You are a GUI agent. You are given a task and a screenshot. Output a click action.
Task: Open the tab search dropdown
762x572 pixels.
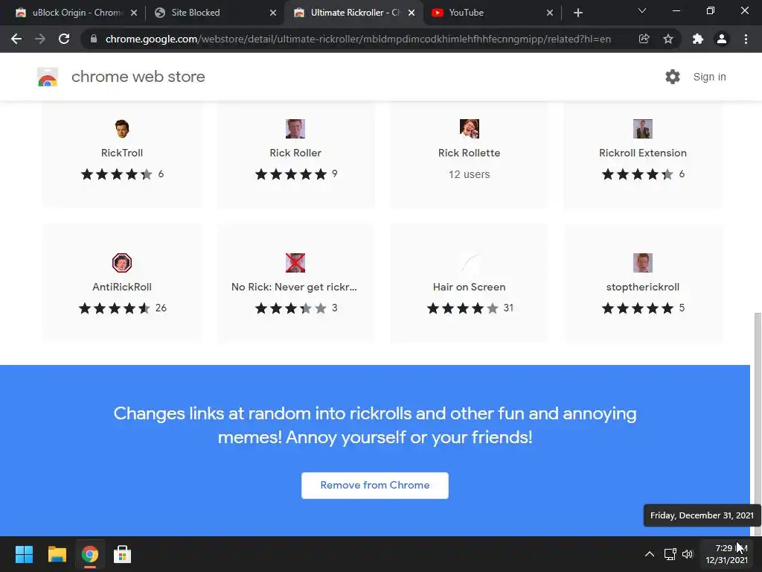tap(642, 10)
